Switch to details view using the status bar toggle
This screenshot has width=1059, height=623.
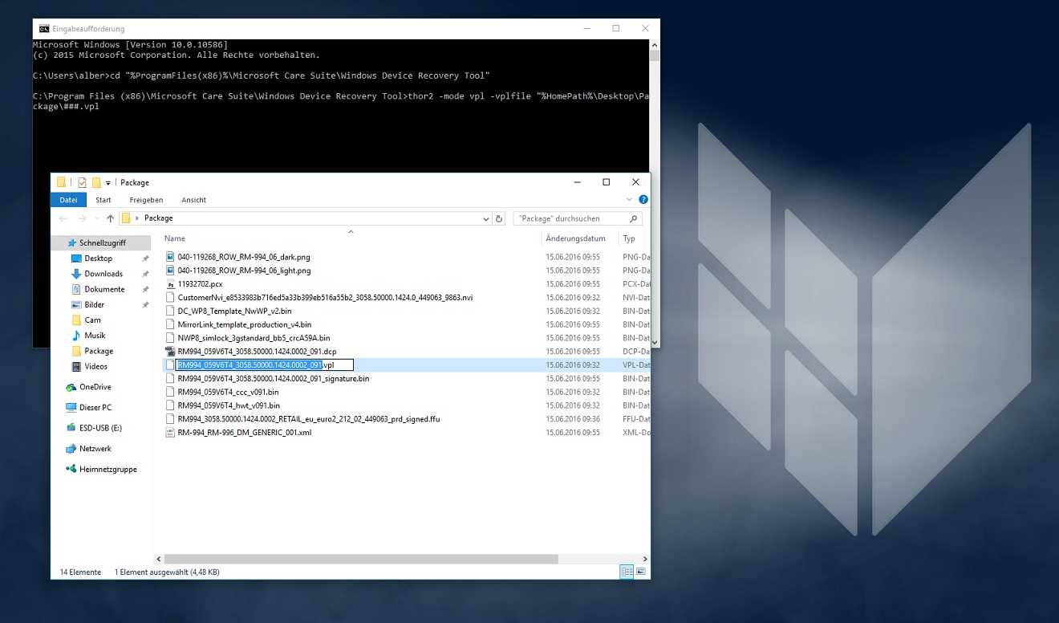pyautogui.click(x=626, y=571)
